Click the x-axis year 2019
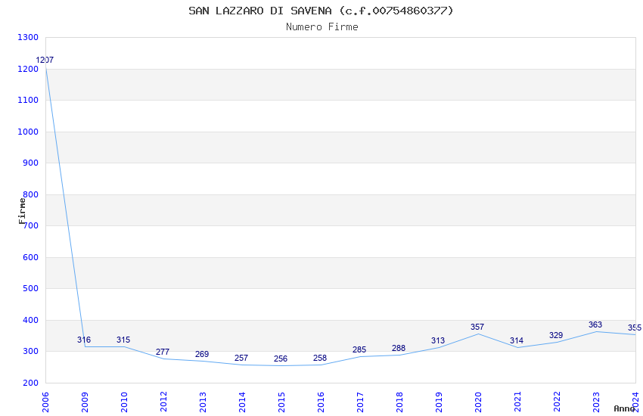Viewport: 643px width, 416px height. 440,402
